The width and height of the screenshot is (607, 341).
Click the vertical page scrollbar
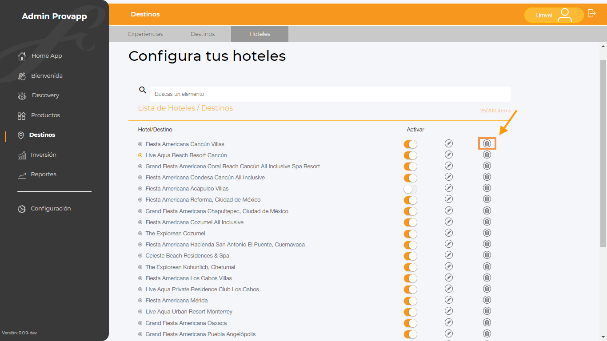tap(603, 153)
